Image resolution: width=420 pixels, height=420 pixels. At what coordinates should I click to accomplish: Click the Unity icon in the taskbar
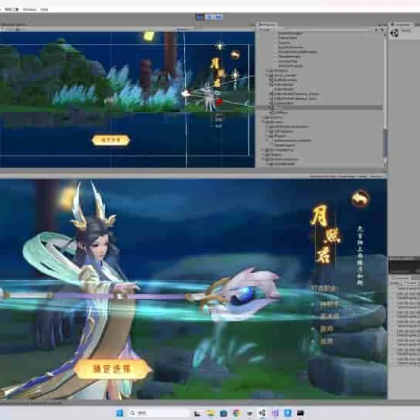[x=262, y=413]
